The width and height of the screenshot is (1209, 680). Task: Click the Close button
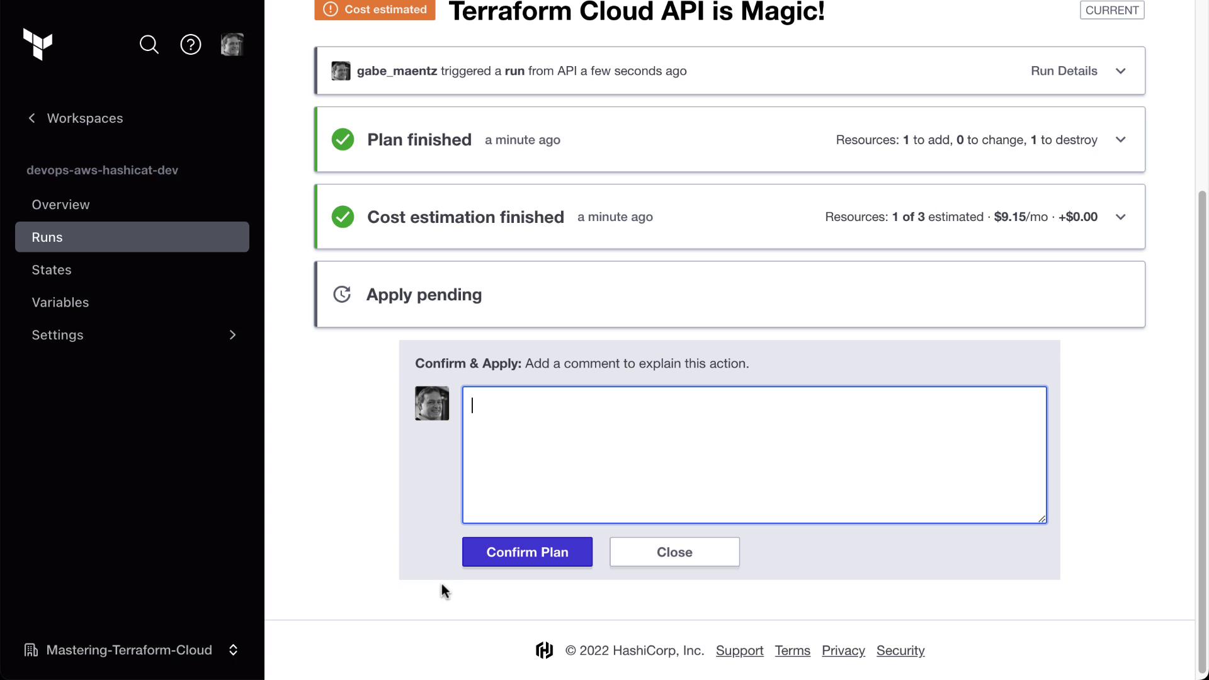point(674,552)
